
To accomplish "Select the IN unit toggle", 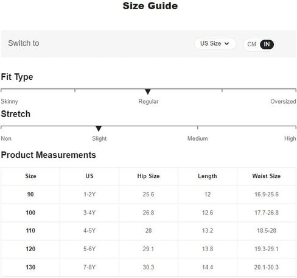I will tap(267, 45).
